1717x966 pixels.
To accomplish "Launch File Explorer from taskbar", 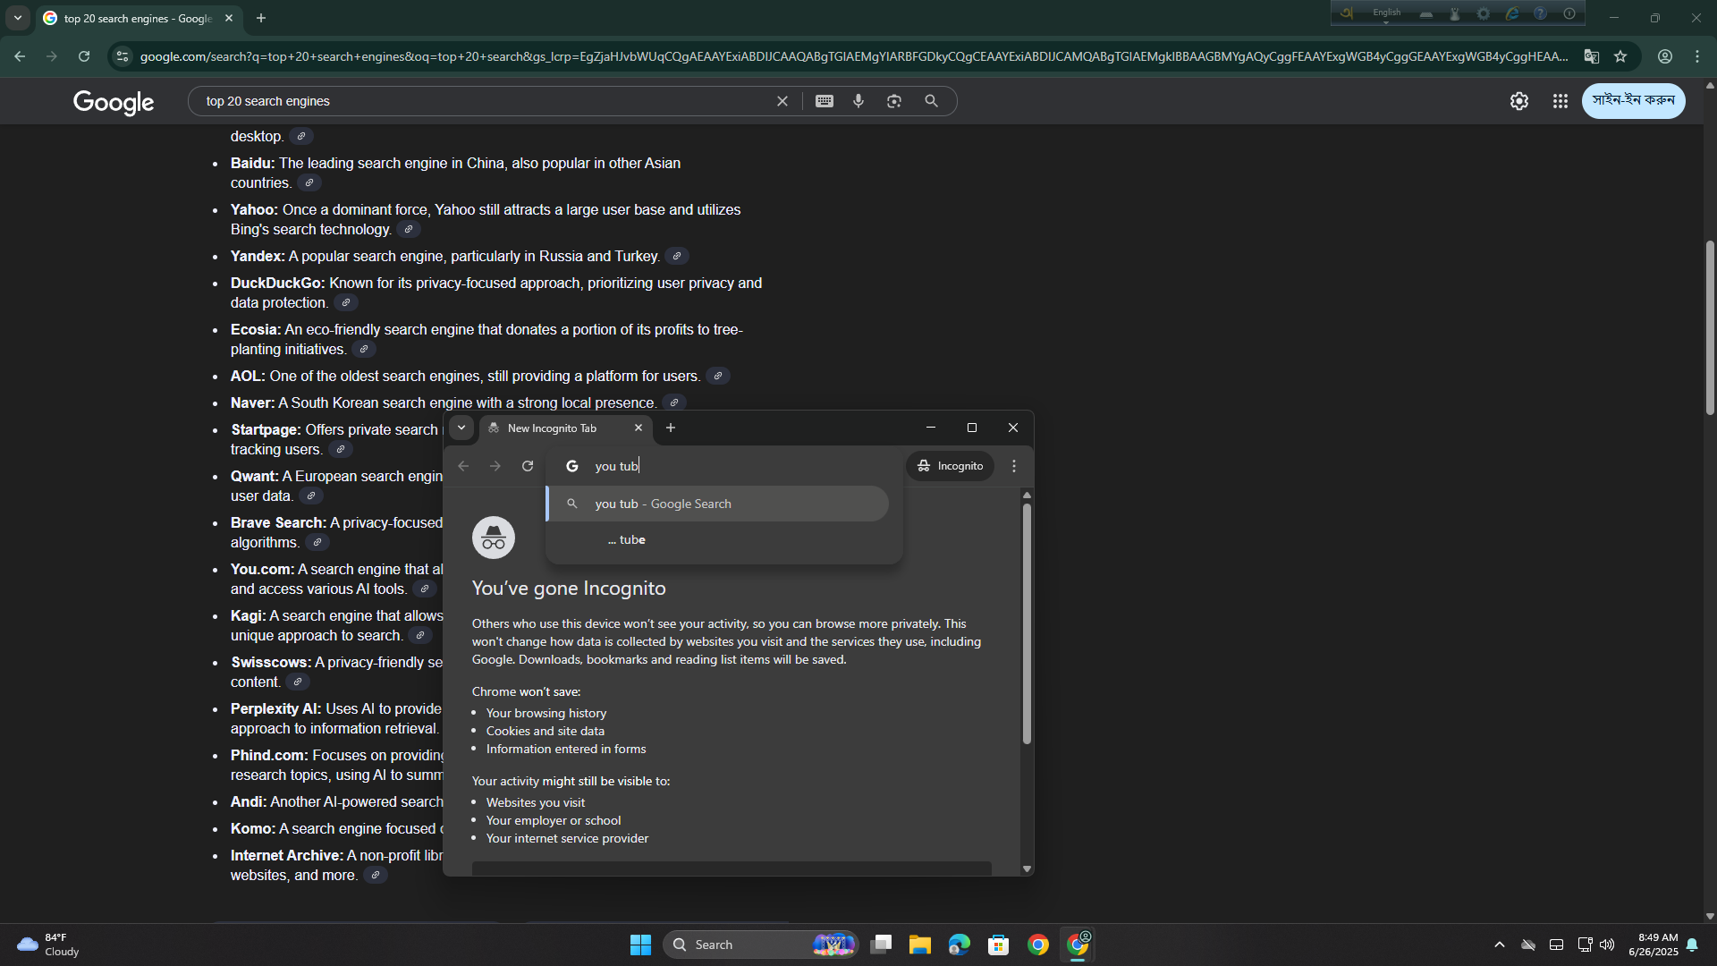I will tap(920, 945).
